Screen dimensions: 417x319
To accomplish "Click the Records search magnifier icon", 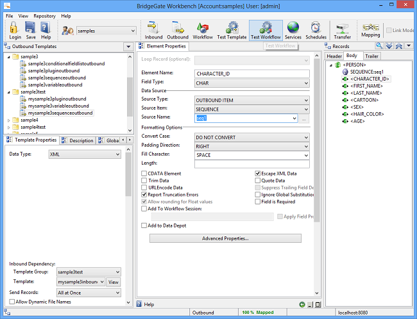I will [379, 46].
